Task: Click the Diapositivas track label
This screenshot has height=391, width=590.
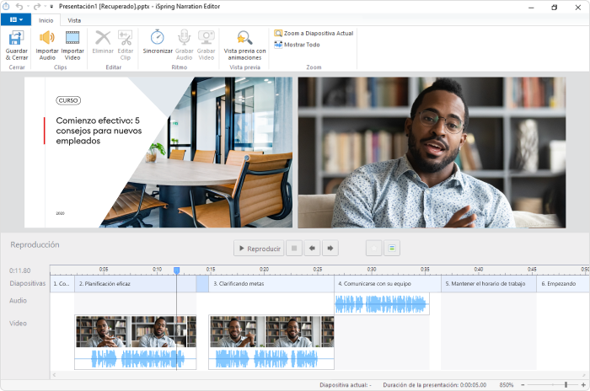Action: tap(28, 283)
